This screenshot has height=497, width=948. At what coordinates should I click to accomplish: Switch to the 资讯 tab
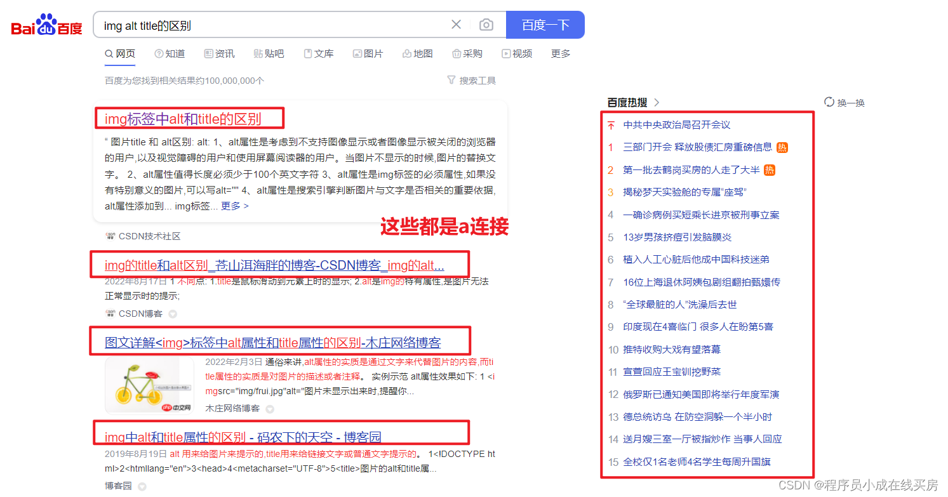(x=219, y=54)
